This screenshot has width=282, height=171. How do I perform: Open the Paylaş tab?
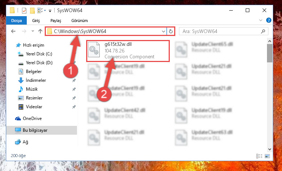tap(56, 21)
